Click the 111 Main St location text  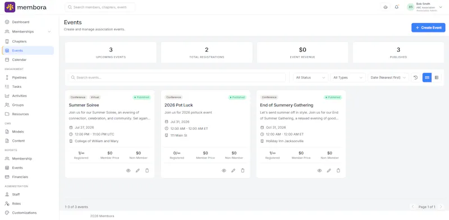pyautogui.click(x=178, y=135)
